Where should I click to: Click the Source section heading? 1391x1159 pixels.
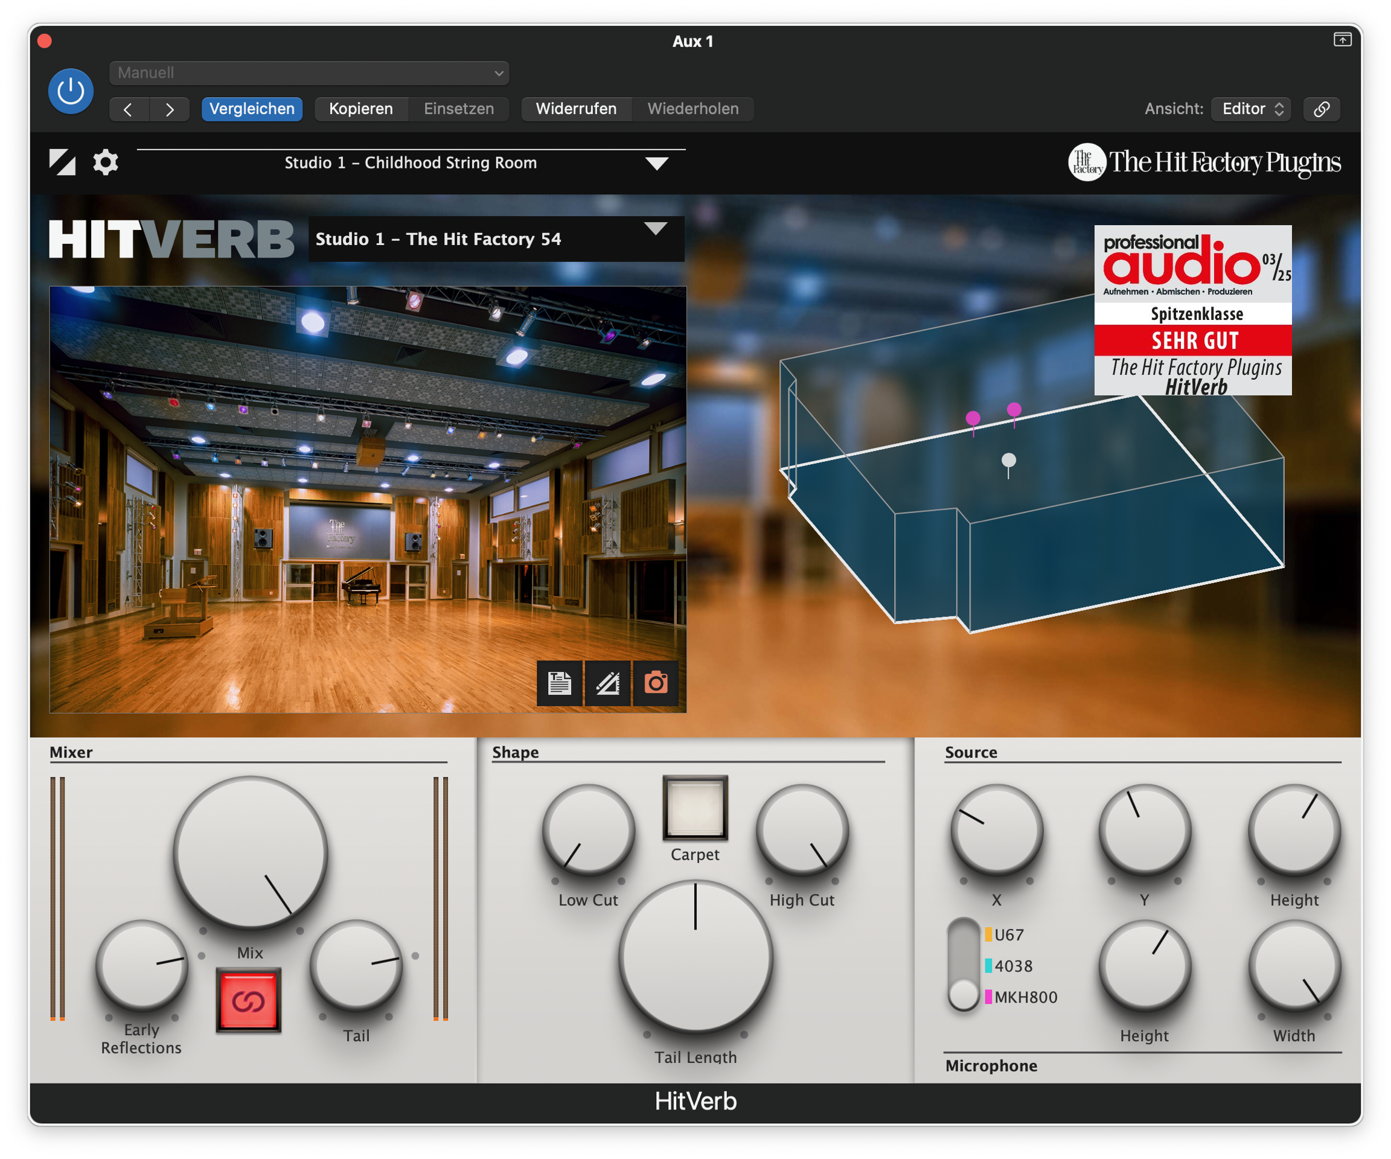point(971,752)
